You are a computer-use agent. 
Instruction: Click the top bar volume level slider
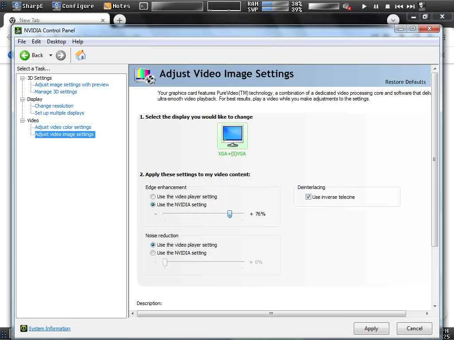point(324,6)
